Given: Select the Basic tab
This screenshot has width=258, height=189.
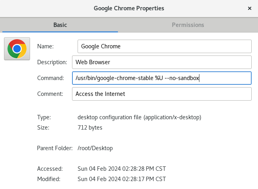Looking at the screenshot, I should click(60, 25).
